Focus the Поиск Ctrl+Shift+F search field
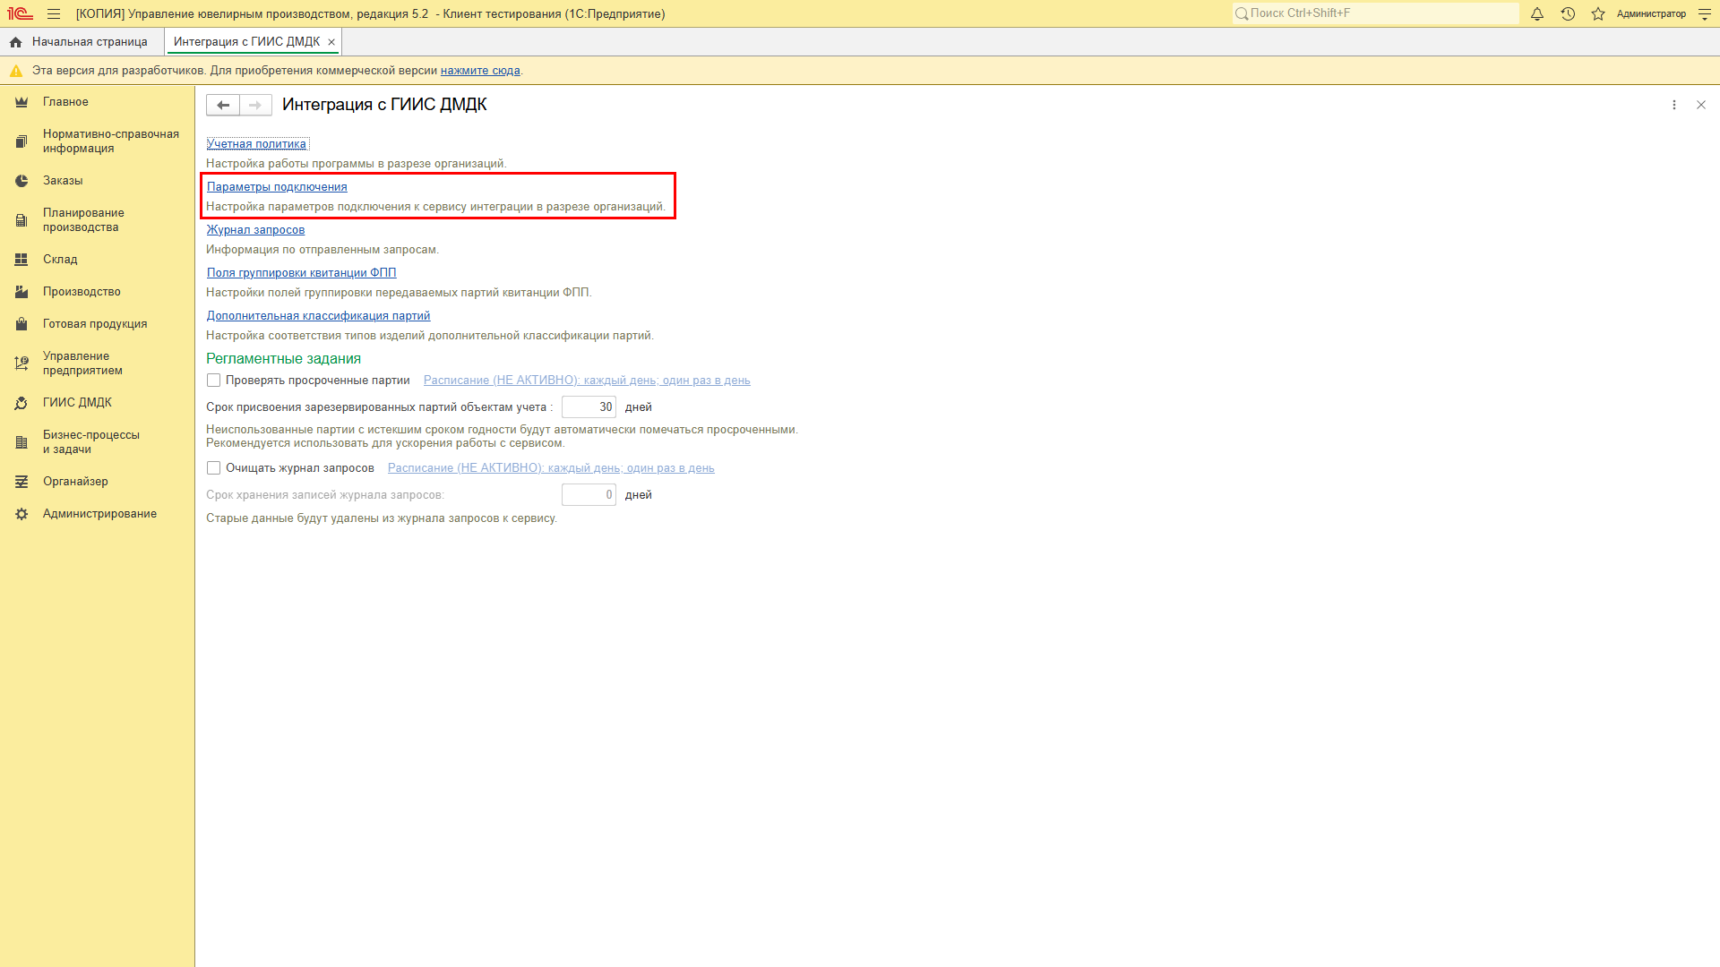The height and width of the screenshot is (967, 1720). [1376, 13]
